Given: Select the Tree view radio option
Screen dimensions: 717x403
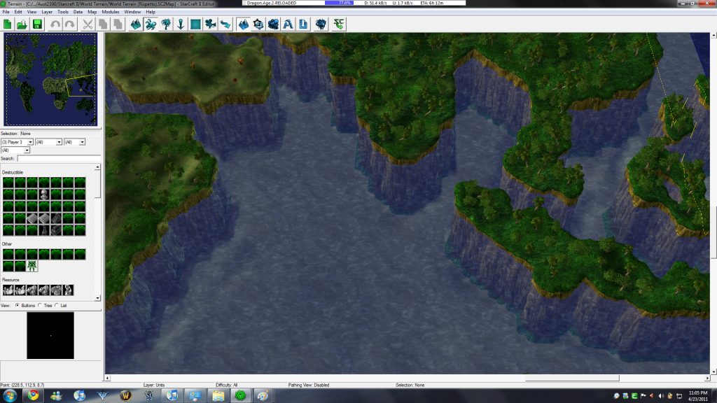Looking at the screenshot, I should click(x=40, y=305).
